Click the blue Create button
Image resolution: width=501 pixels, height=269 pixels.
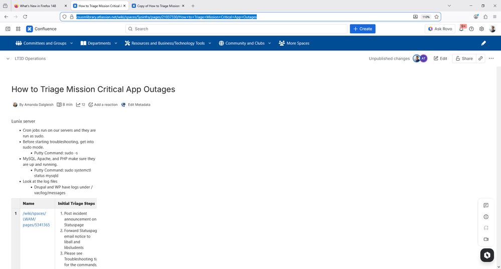pos(362,29)
